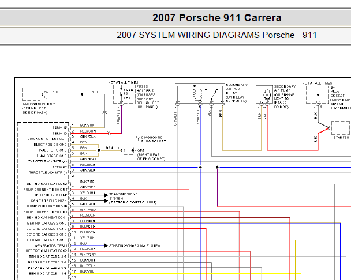Select "HOT AT ALL TIMES" above Fuses Holder D
Image resolution: width=351 pixels, height=280 pixels.
[x=123, y=82]
